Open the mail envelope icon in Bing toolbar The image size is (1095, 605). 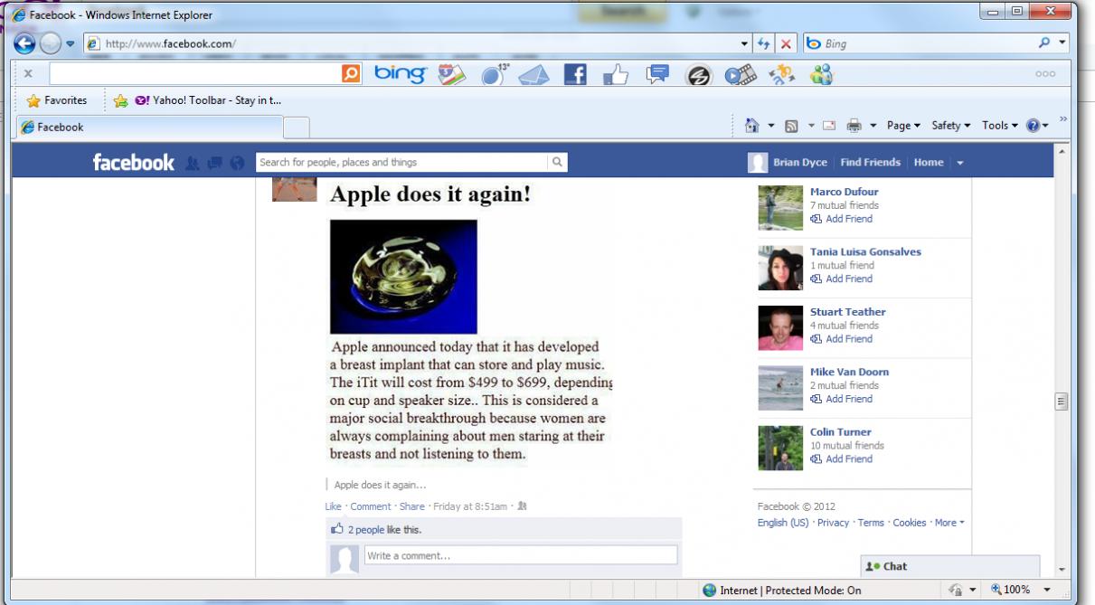[x=533, y=76]
